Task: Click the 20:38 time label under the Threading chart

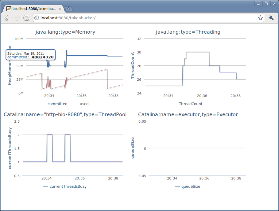Action: pyautogui.click(x=236, y=96)
